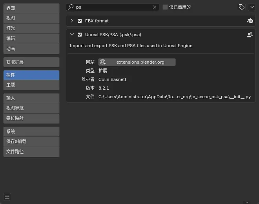Toggle the 仅已启用的 checkbox
259x204 pixels.
[x=165, y=7]
